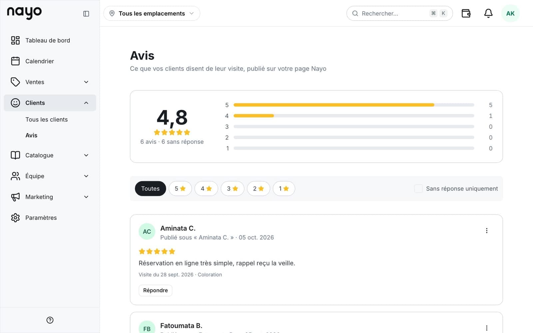
Task: Open notifications bell
Action: (488, 13)
